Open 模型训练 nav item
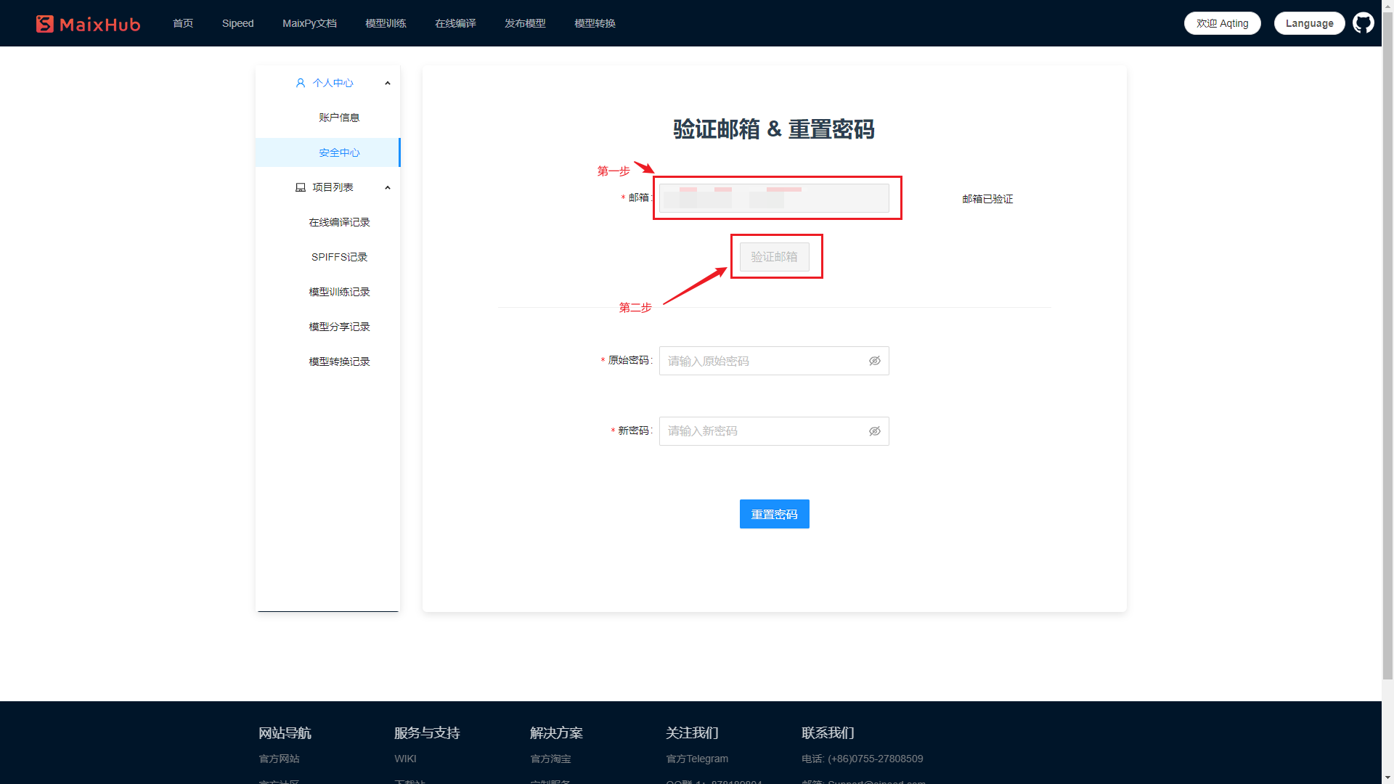This screenshot has width=1394, height=784. [386, 23]
